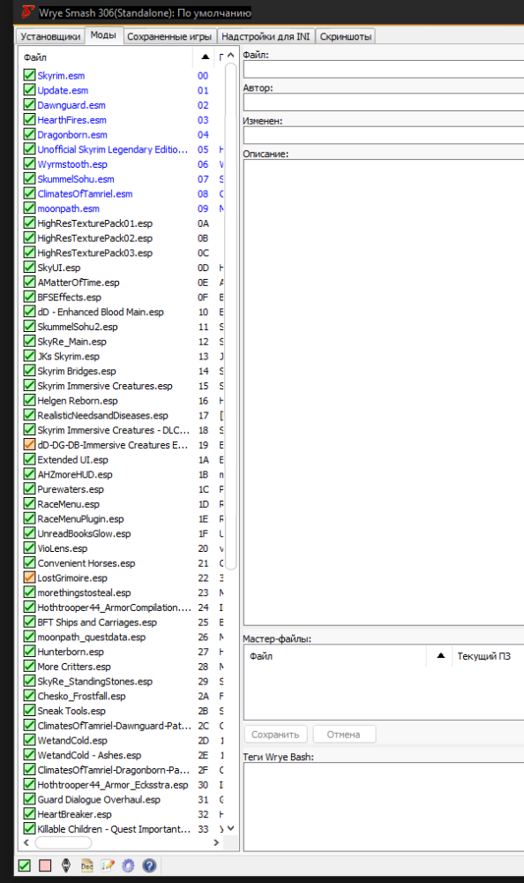This screenshot has height=883, width=524.
Task: Click the pink square status bar icon
Action: tap(45, 865)
